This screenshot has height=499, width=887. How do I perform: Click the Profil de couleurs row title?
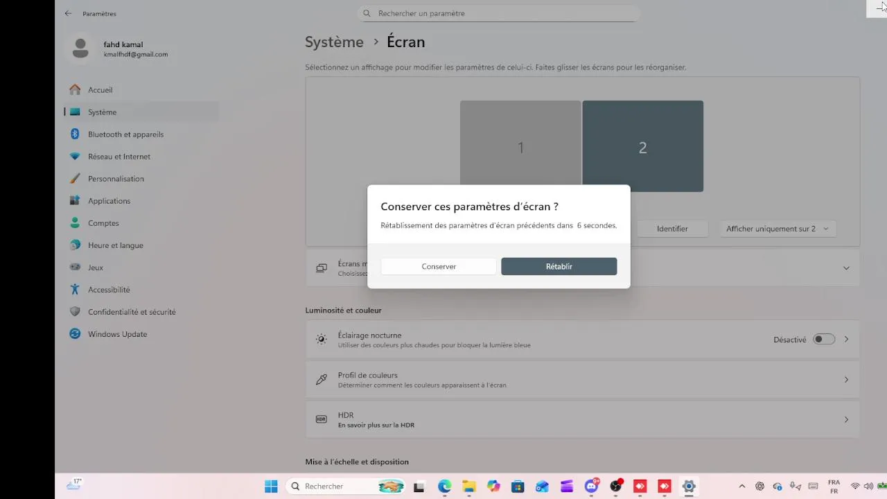(368, 375)
